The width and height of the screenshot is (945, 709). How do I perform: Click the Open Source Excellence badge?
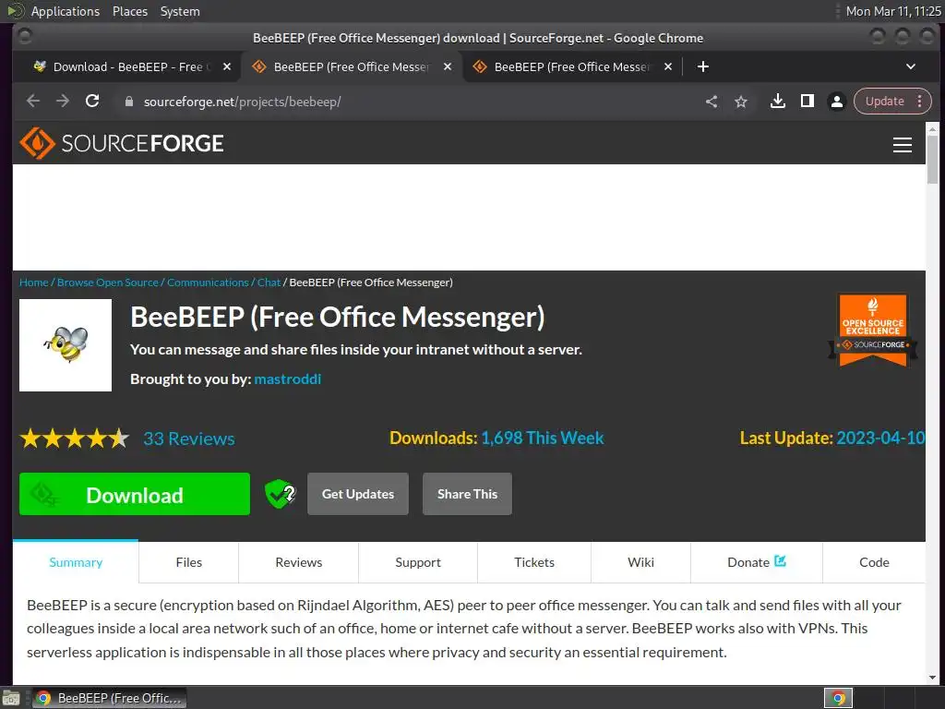tap(873, 330)
